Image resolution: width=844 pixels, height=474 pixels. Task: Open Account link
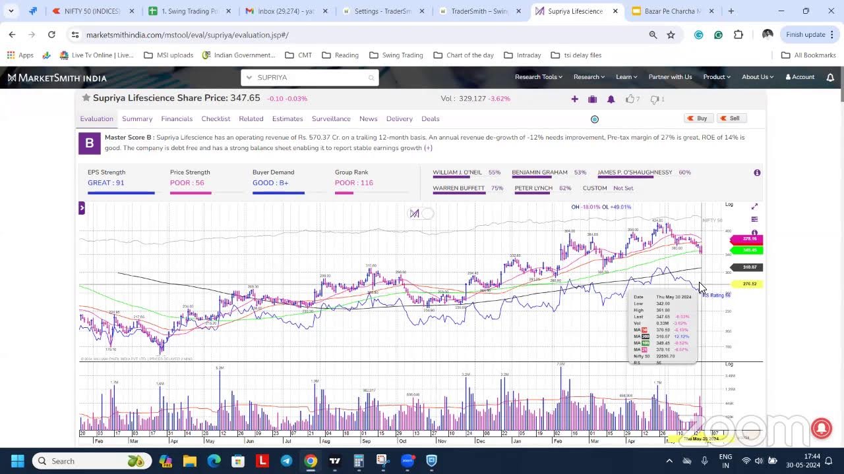(800, 77)
